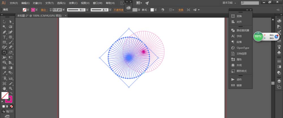Select the Free Transform tool

point(11,57)
